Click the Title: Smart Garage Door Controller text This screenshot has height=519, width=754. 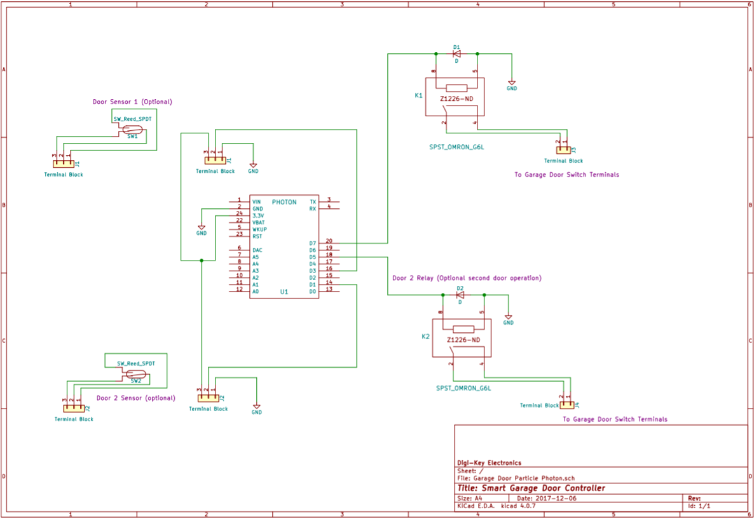click(x=531, y=487)
